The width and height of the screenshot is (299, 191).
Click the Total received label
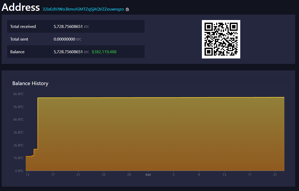click(23, 27)
